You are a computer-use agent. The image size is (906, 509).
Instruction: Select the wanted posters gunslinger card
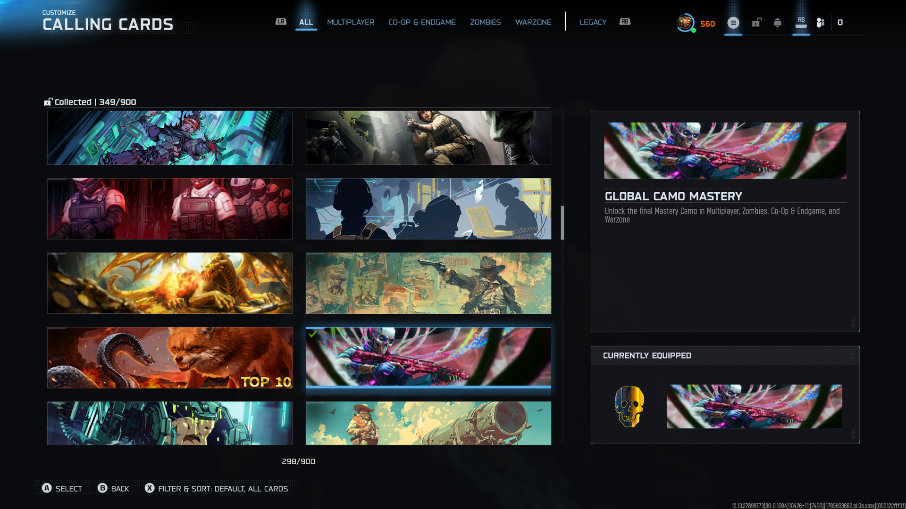tap(428, 283)
